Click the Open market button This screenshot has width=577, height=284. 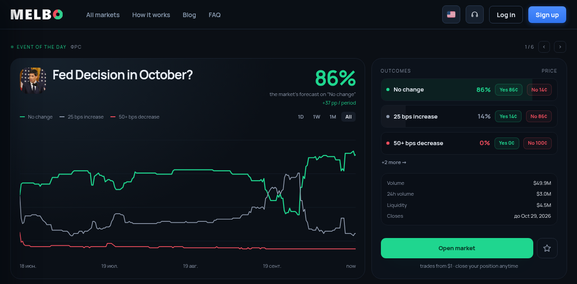tap(457, 248)
